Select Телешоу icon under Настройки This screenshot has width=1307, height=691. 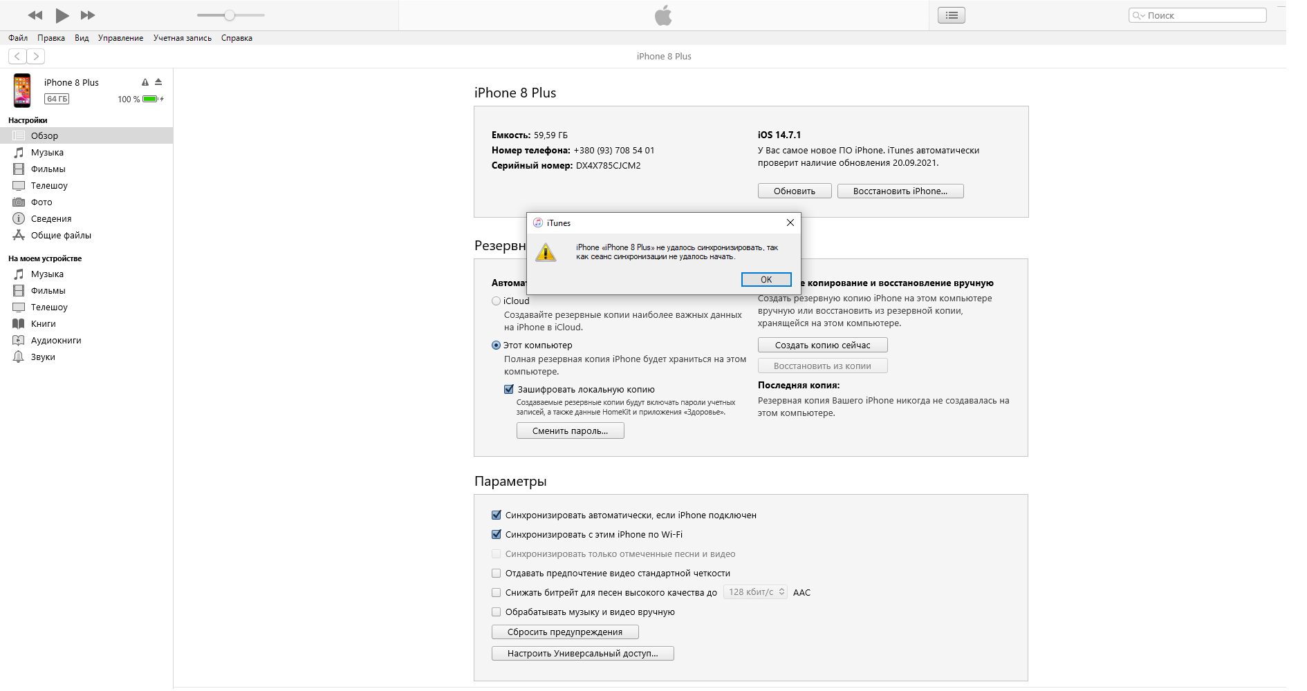(19, 185)
